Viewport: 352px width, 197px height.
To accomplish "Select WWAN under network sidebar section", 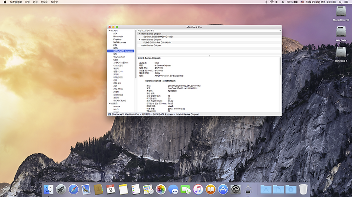I will tap(117, 106).
